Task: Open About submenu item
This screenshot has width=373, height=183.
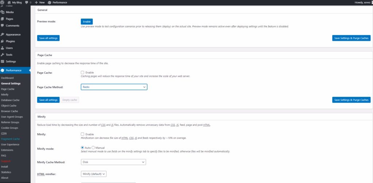Action: 4,178
